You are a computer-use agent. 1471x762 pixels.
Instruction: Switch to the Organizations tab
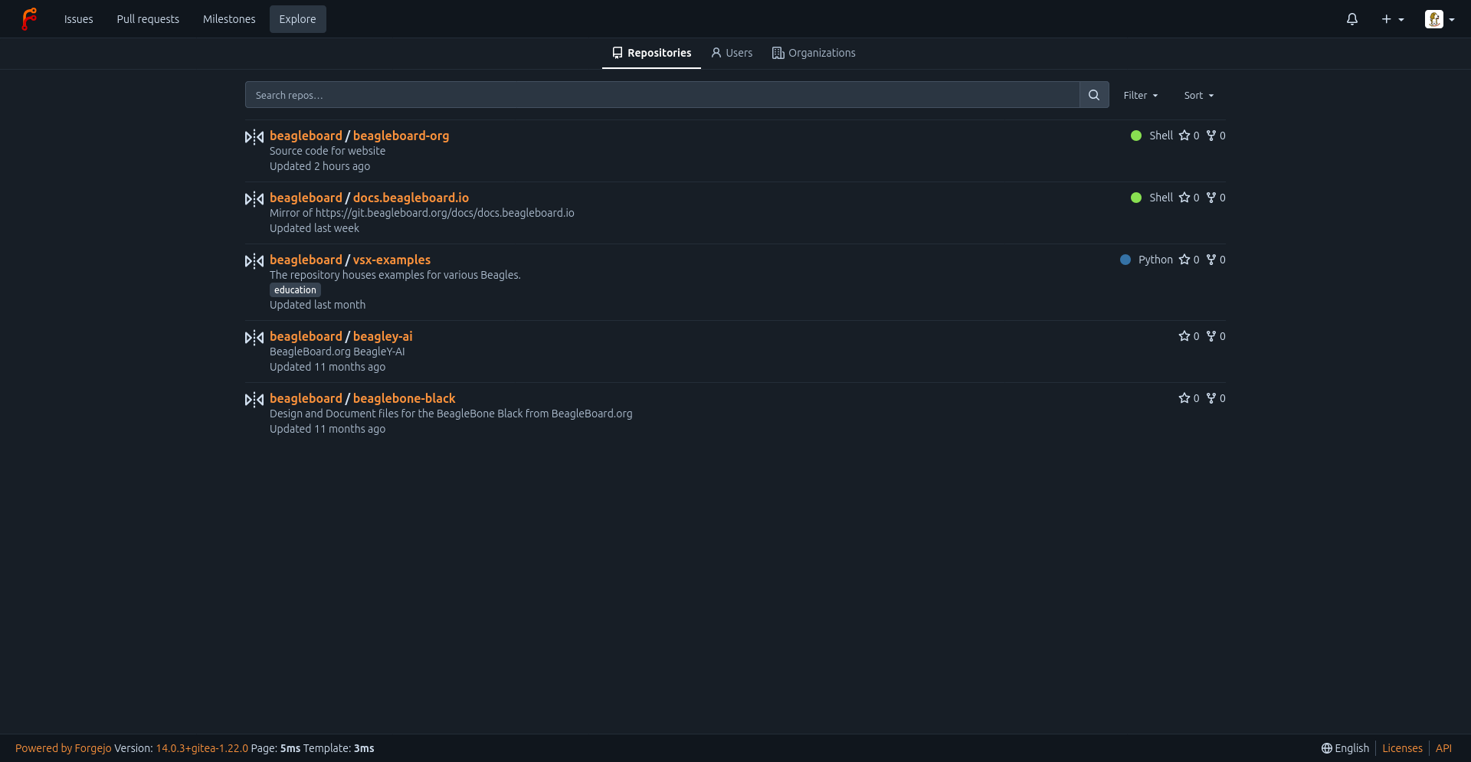[814, 53]
